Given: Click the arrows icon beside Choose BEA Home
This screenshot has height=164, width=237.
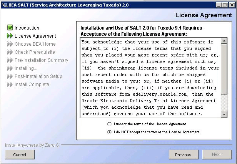Looking at the screenshot, I should [x=10, y=44].
